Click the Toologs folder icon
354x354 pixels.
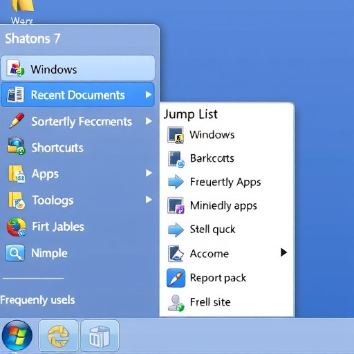coord(17,201)
